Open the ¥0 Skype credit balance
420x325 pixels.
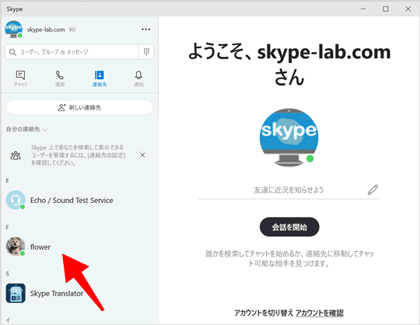pos(72,30)
